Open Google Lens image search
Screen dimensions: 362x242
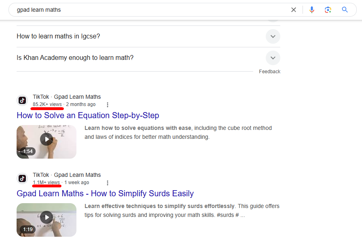coord(328,10)
